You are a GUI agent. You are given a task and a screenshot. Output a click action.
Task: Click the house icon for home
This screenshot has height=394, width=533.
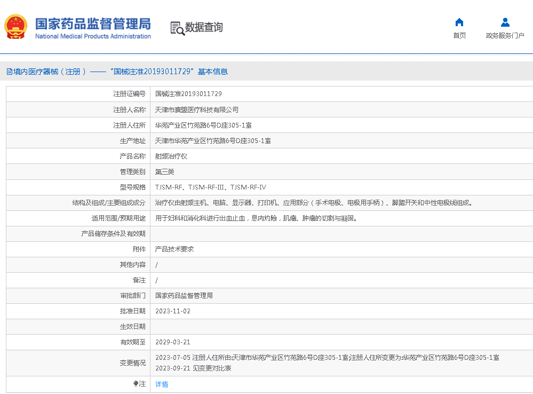(x=459, y=22)
